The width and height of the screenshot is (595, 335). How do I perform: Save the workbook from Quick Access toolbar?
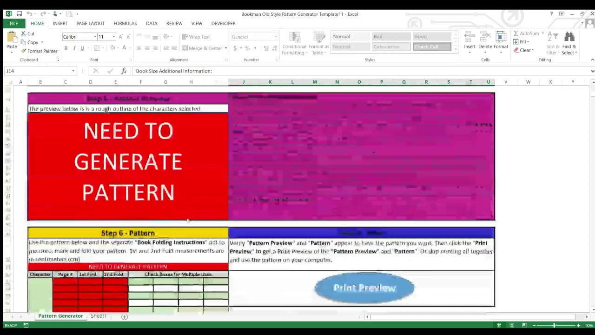point(19,14)
